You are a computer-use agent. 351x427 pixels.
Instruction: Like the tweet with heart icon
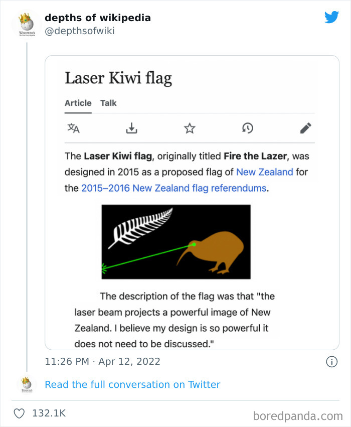click(x=19, y=413)
